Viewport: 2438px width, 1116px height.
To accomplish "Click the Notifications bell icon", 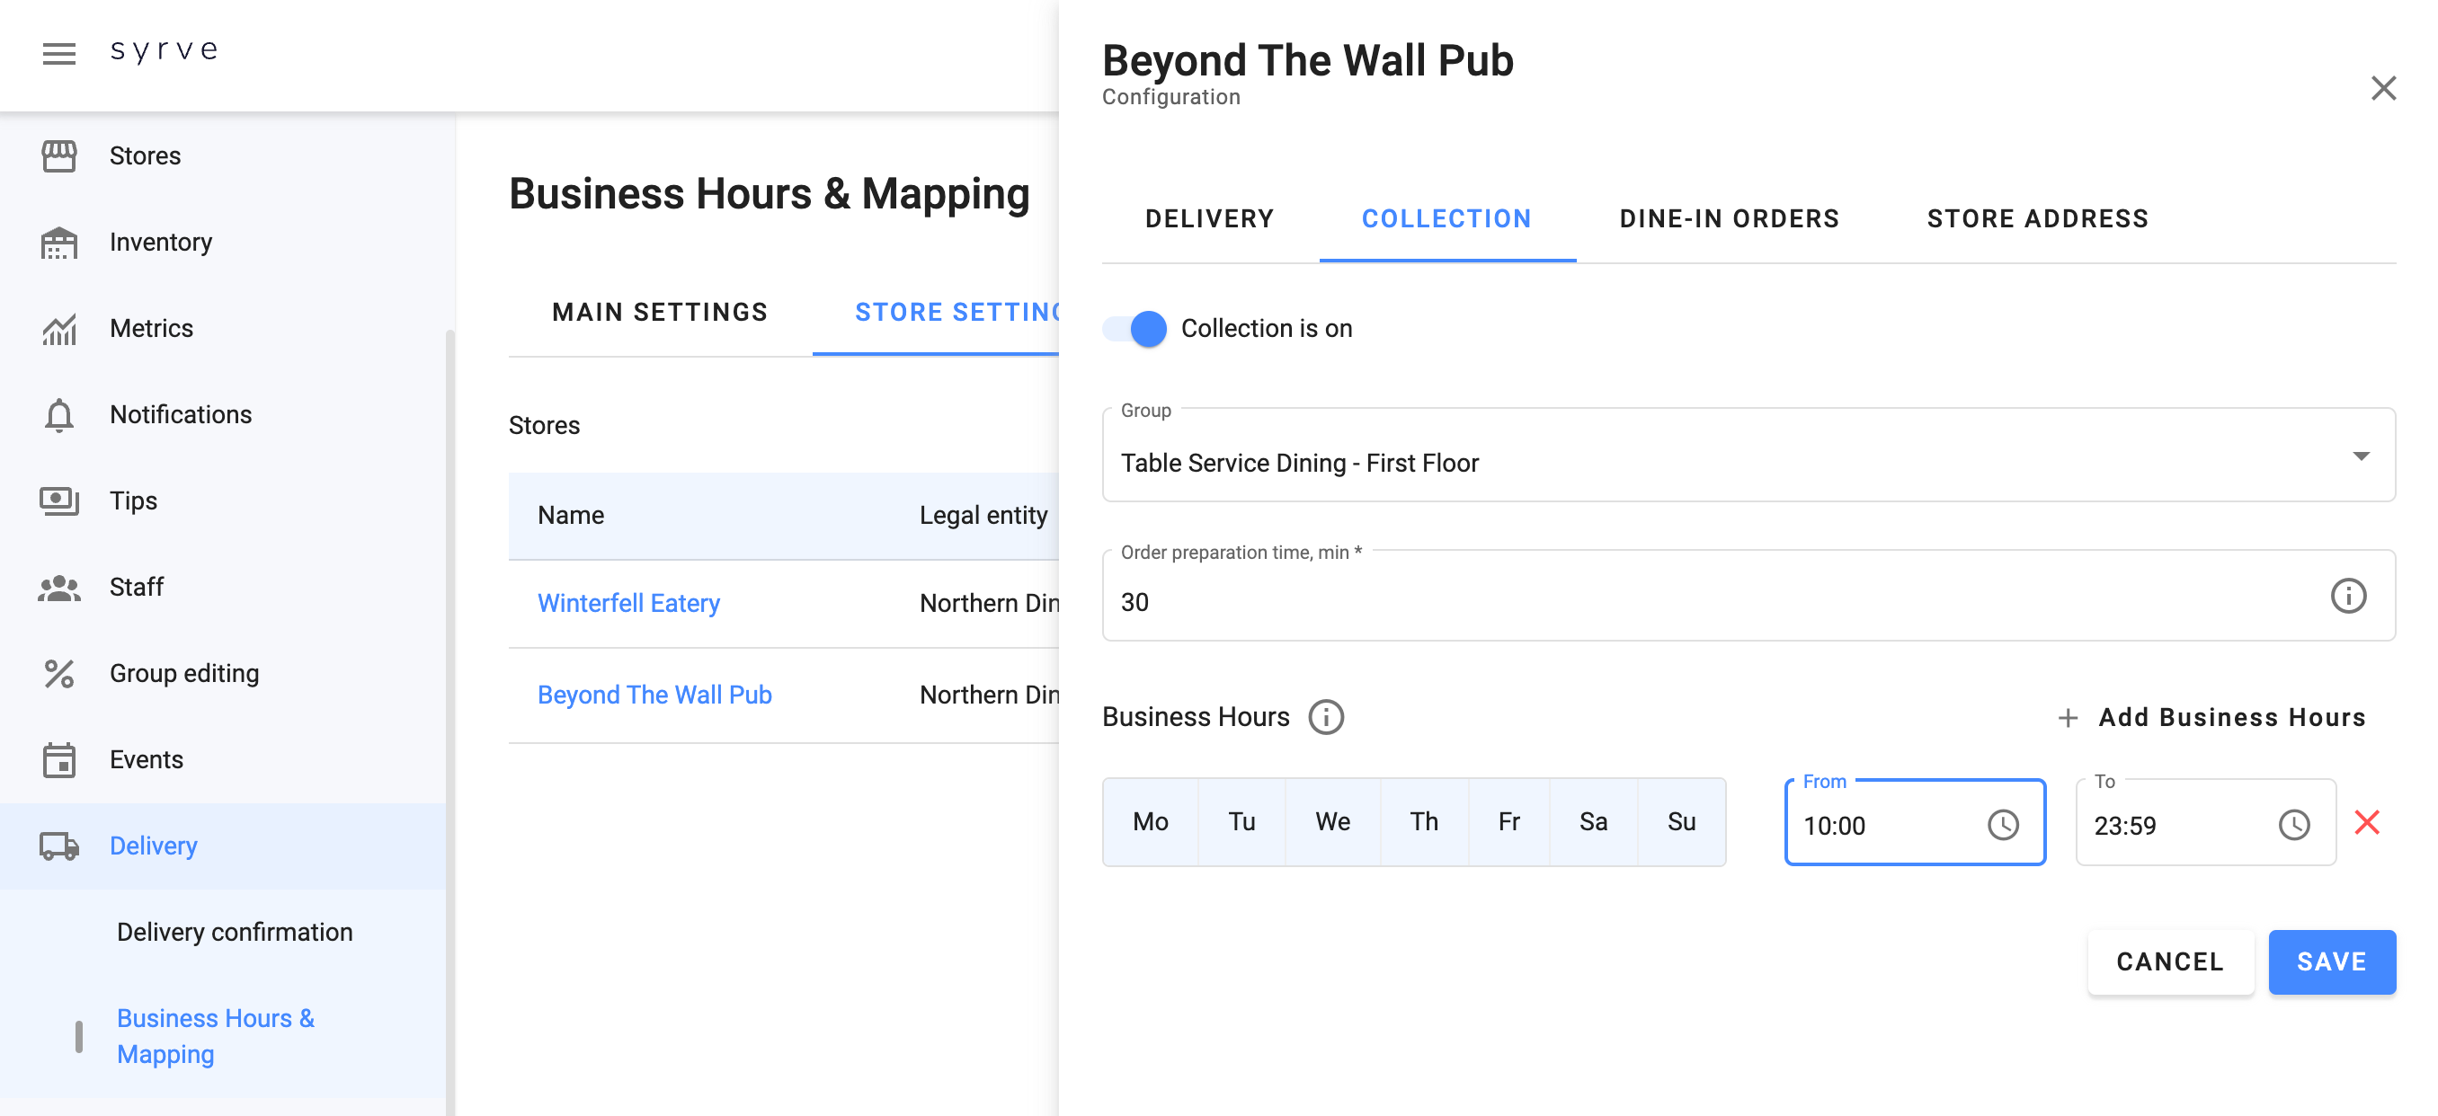I will (58, 415).
